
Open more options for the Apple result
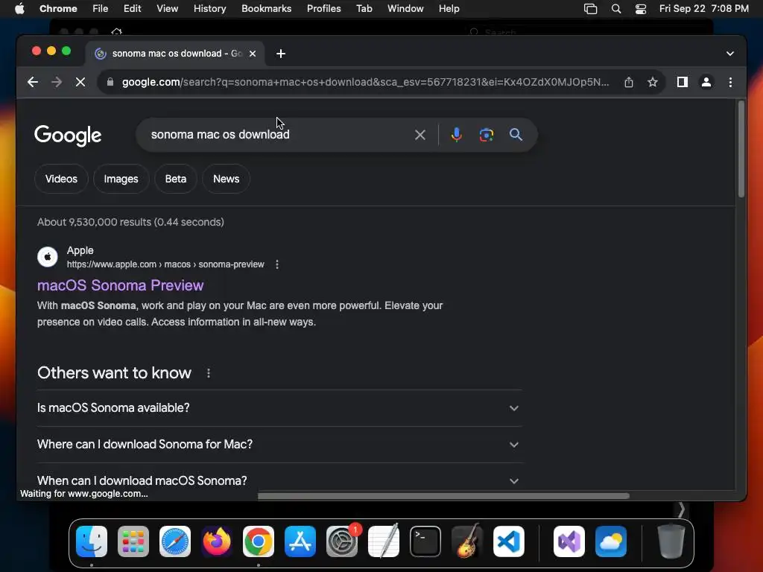[x=277, y=264]
